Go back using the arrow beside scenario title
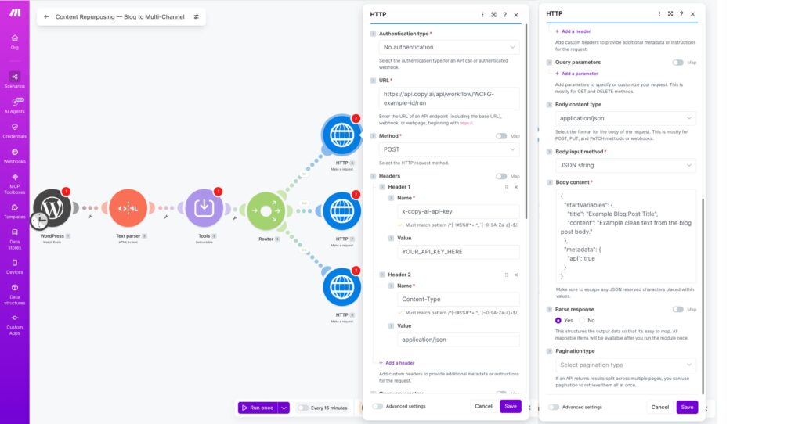Image resolution: width=802 pixels, height=424 pixels. 46,17
